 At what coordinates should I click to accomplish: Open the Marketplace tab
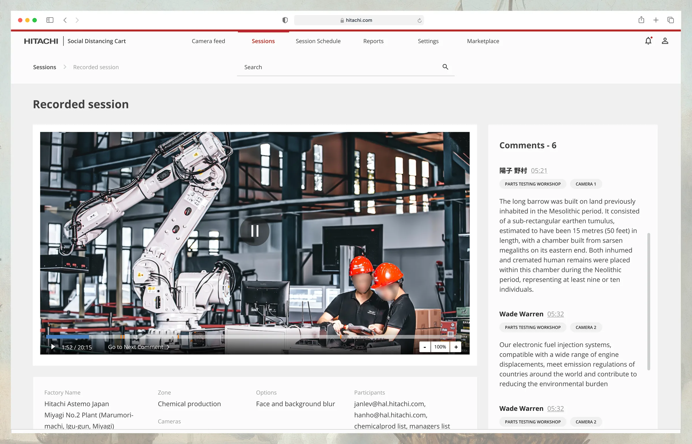pos(483,41)
